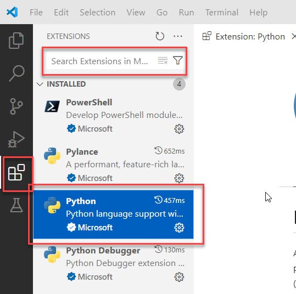
Task: Click the VS Code logo icon
Action: point(12,12)
